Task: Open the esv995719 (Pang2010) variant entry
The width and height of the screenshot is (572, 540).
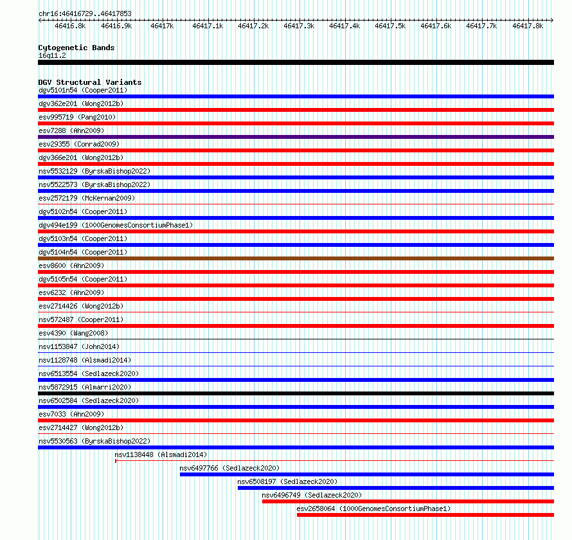Action: (x=77, y=117)
